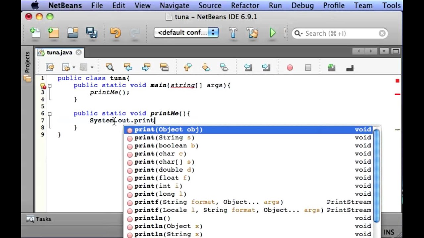Open the Navigate menu
The height and width of the screenshot is (238, 424).
click(175, 5)
